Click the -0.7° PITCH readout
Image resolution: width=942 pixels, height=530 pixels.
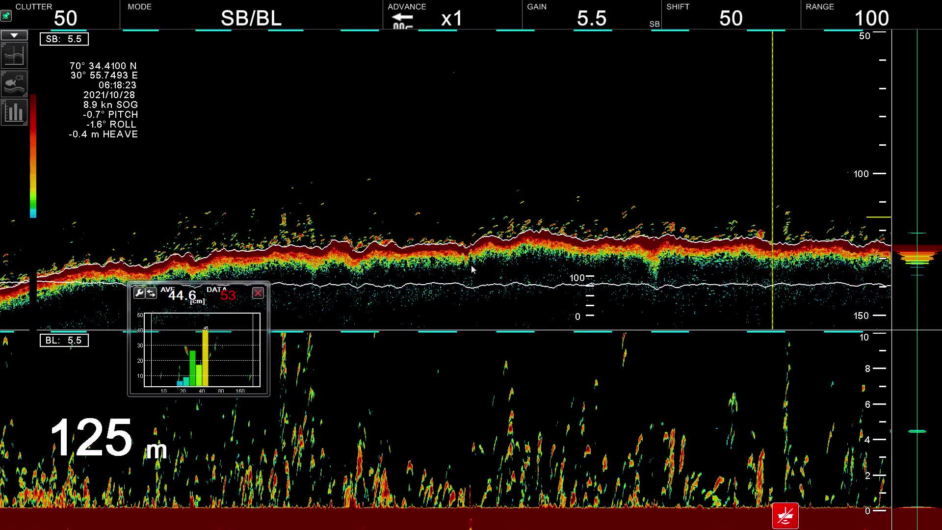(110, 115)
